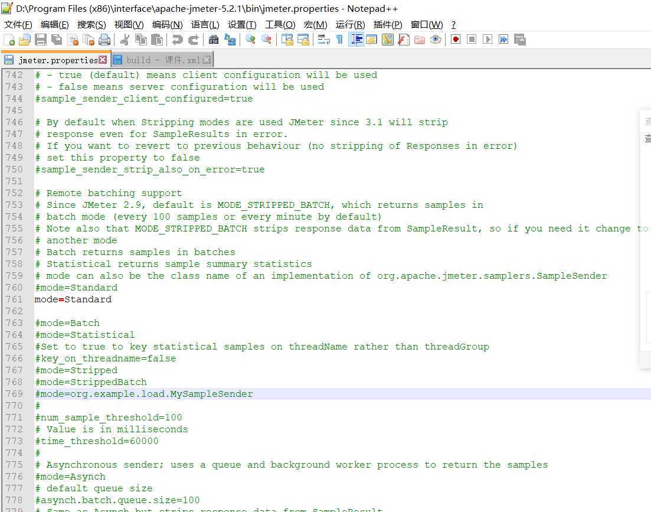651x512 pixels.
Task: Click the Stop recording macro icon
Action: point(472,40)
